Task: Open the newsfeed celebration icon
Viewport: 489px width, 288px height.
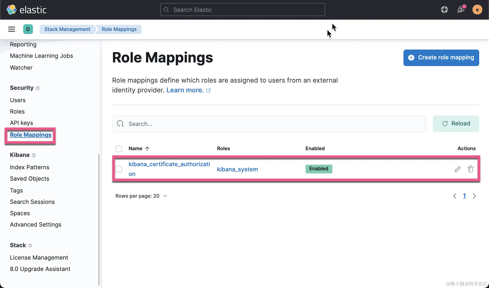Action: click(461, 10)
